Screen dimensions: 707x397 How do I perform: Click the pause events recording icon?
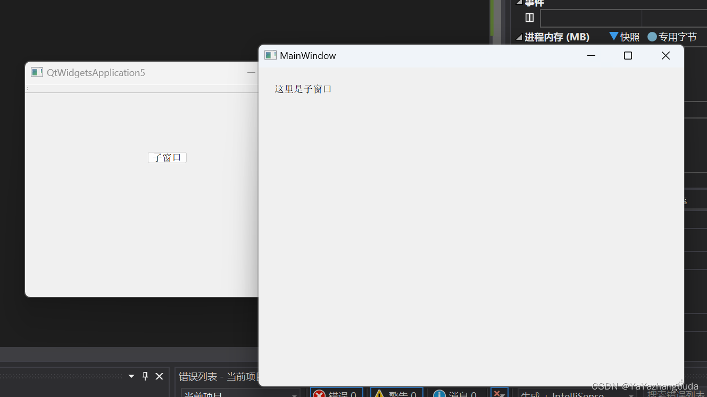tap(530, 17)
